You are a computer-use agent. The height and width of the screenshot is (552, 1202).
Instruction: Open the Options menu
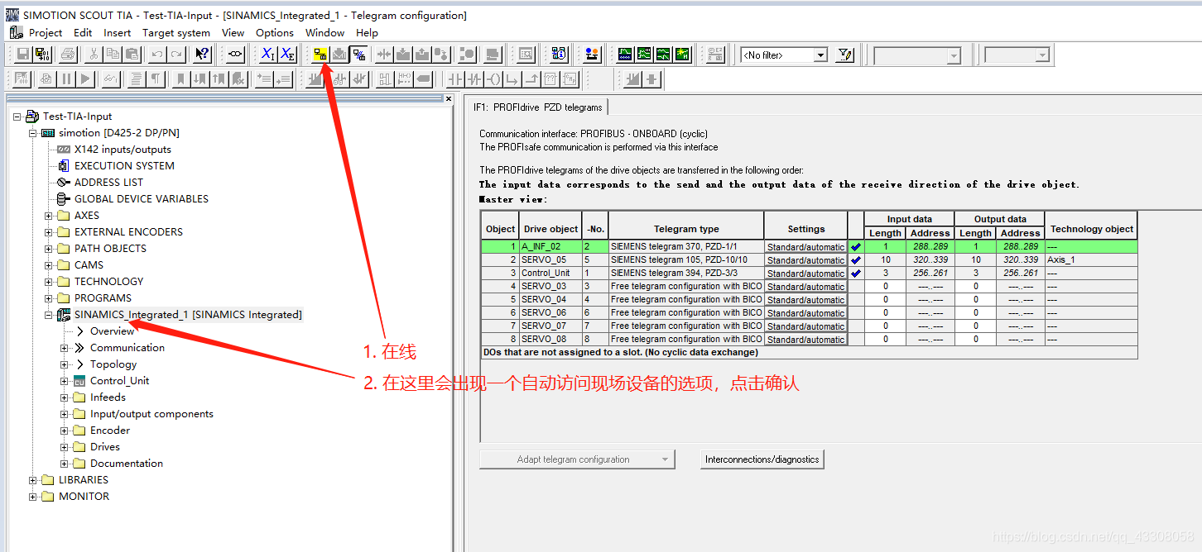275,33
